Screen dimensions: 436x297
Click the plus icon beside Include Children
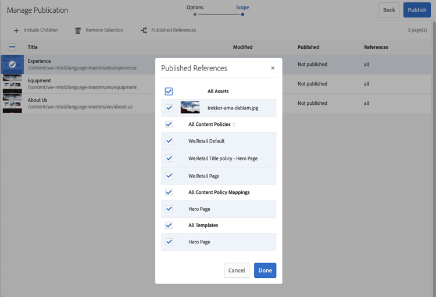pyautogui.click(x=16, y=30)
